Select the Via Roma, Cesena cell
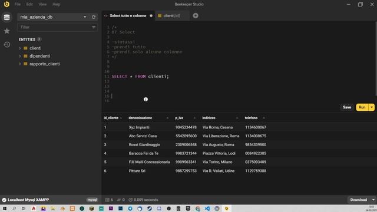The width and height of the screenshot is (377, 212). [217, 127]
